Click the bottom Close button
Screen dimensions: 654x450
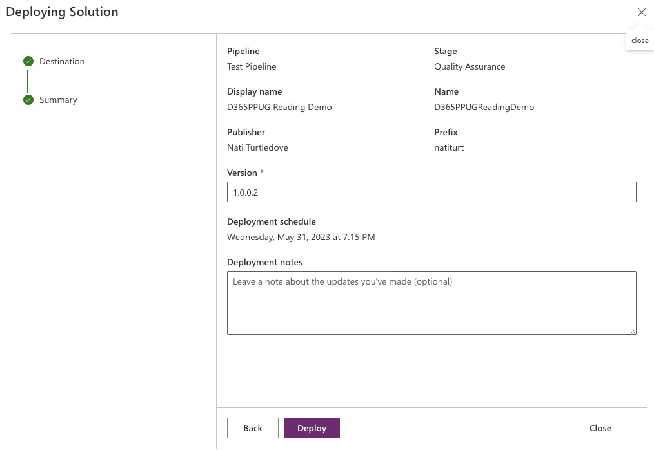pyautogui.click(x=600, y=428)
